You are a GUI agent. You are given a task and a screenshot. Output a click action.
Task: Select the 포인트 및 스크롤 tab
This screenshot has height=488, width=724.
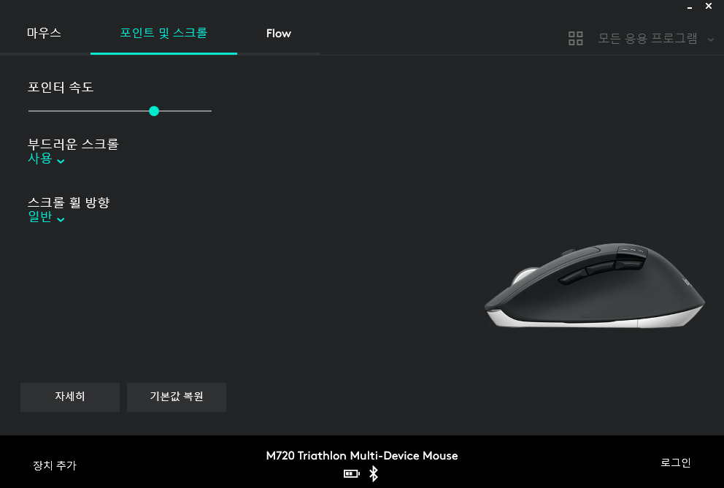click(x=163, y=34)
